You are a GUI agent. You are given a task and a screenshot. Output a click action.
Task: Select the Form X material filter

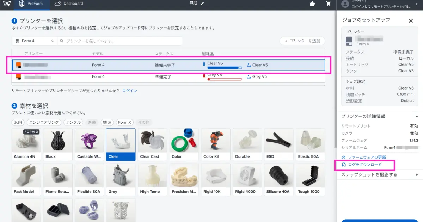125,122
